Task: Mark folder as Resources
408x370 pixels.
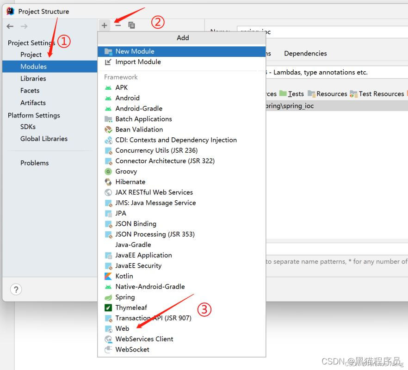Action: (328, 94)
